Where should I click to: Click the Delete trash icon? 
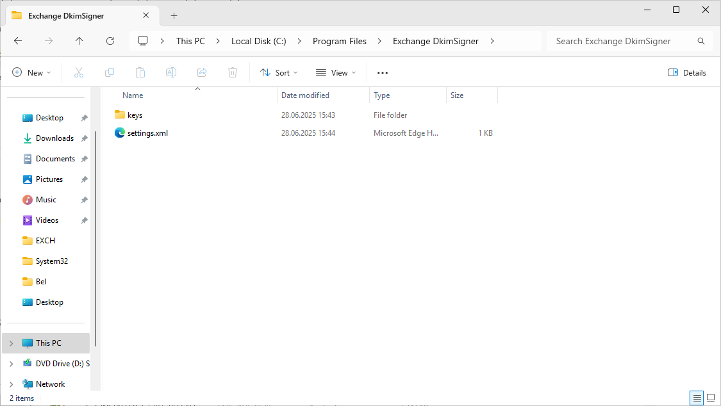(233, 72)
